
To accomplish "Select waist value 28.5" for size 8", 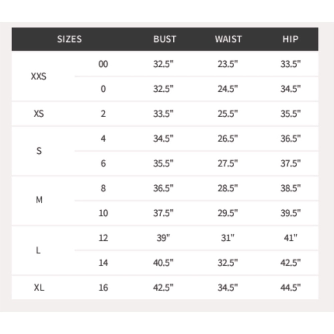I will pyautogui.click(x=227, y=188).
